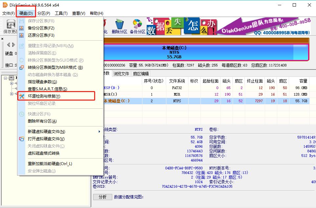Select the 本地磁盘(C:) table row
Viewport: 316px width, 208px height.
[x=206, y=101]
